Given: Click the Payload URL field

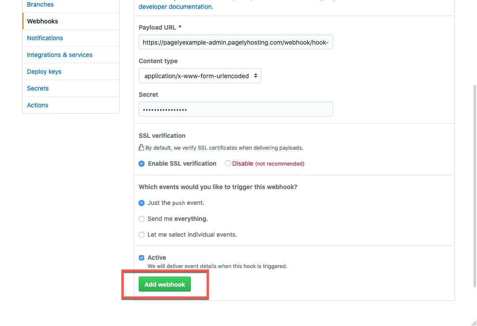Looking at the screenshot, I should tap(235, 42).
